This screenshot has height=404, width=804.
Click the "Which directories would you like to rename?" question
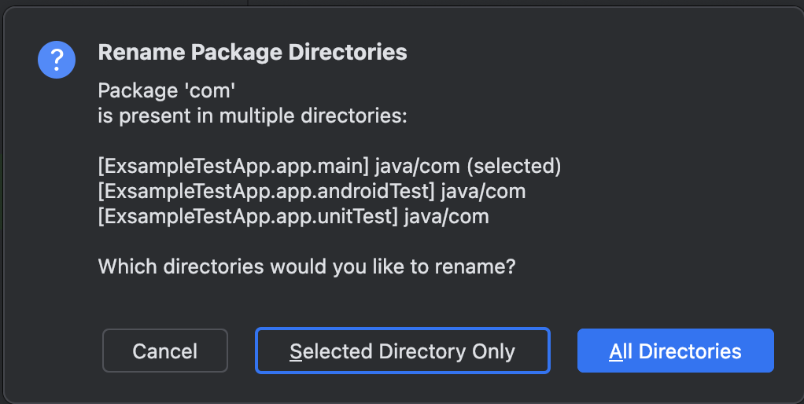307,266
